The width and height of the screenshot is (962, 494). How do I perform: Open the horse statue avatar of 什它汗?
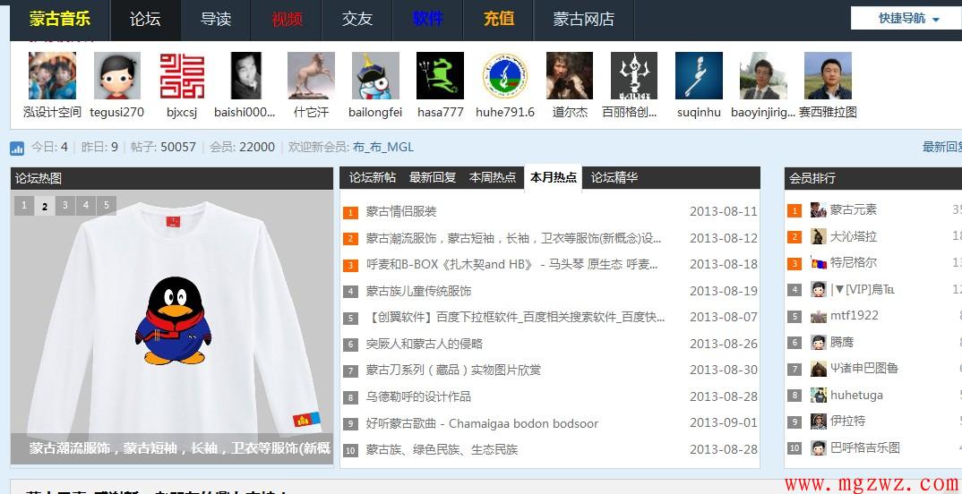click(311, 75)
